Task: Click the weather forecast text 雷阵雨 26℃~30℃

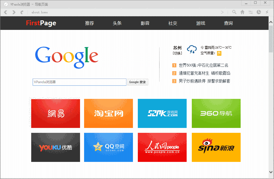Action: tap(218, 48)
